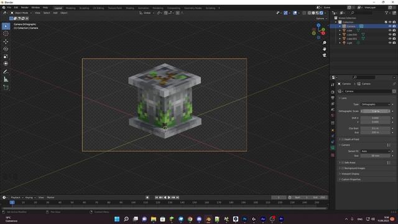The image size is (398, 224).
Task: Open the Scene properties tab
Action: tap(333, 110)
